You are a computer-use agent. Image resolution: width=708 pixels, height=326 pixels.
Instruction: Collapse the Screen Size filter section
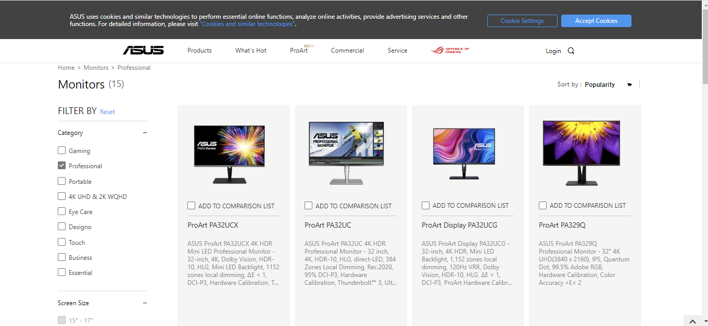pyautogui.click(x=145, y=303)
